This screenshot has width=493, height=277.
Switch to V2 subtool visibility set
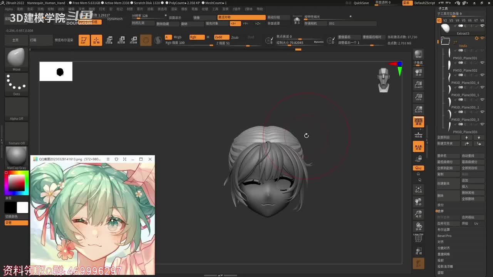(445, 20)
